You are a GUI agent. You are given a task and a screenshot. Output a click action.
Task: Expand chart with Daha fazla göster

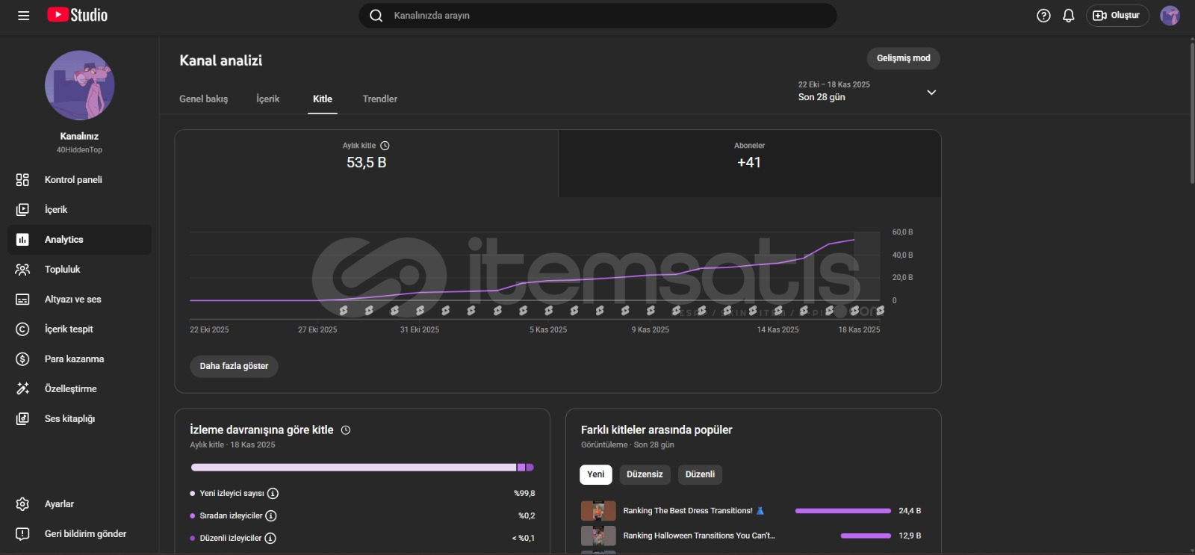pyautogui.click(x=234, y=366)
